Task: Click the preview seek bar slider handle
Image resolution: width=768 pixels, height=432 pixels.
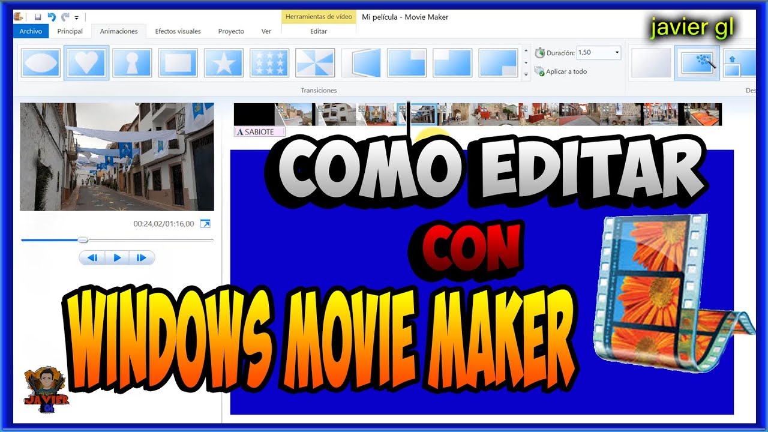Action: tap(83, 240)
